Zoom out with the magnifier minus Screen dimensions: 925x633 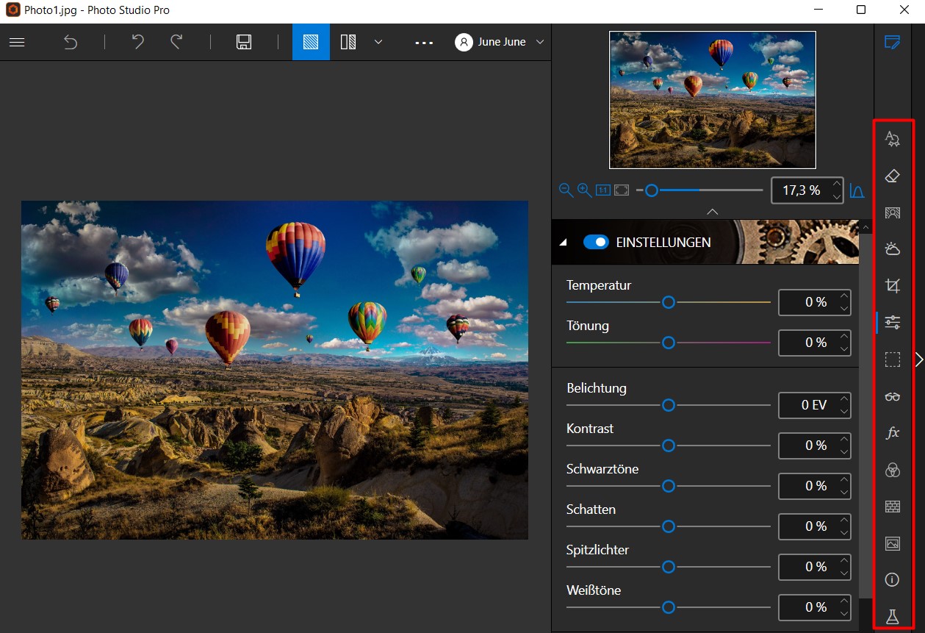pyautogui.click(x=566, y=190)
